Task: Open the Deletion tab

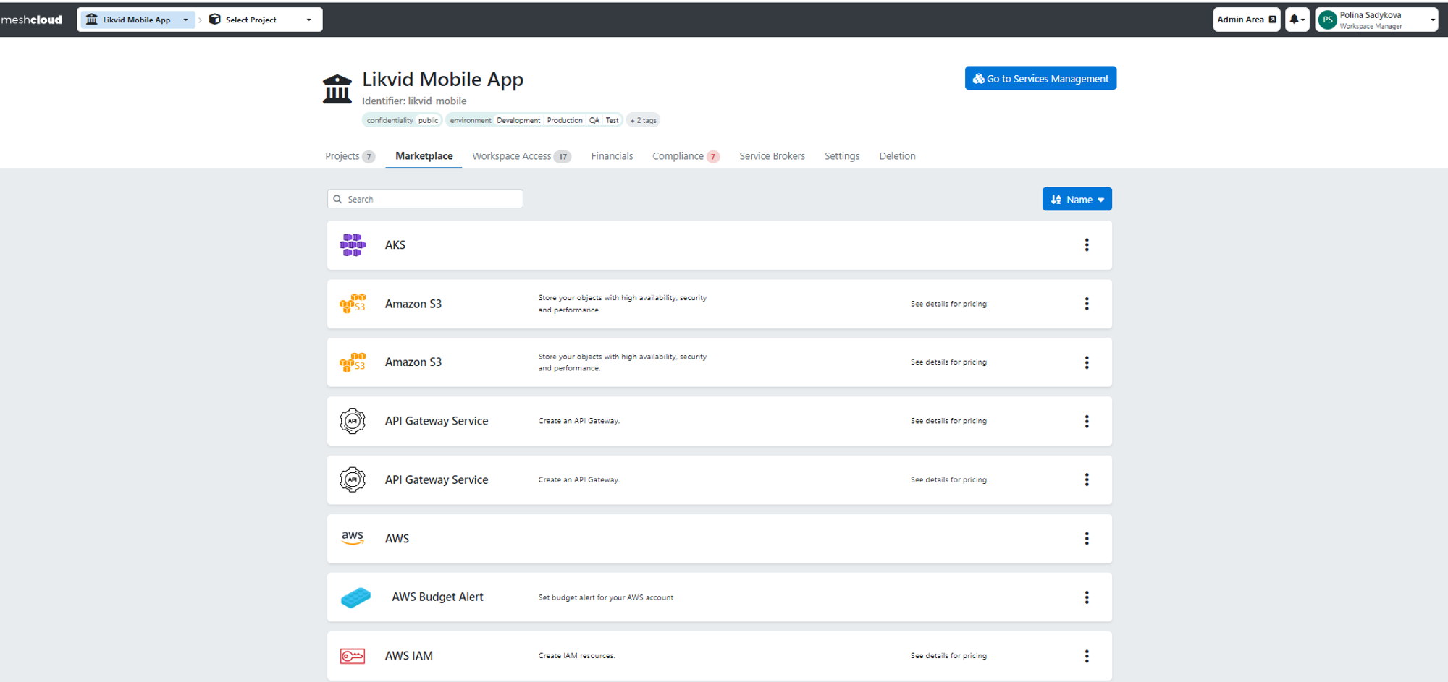Action: click(897, 156)
